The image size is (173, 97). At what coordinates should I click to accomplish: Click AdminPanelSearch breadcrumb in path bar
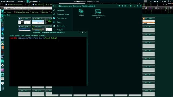[88, 6]
